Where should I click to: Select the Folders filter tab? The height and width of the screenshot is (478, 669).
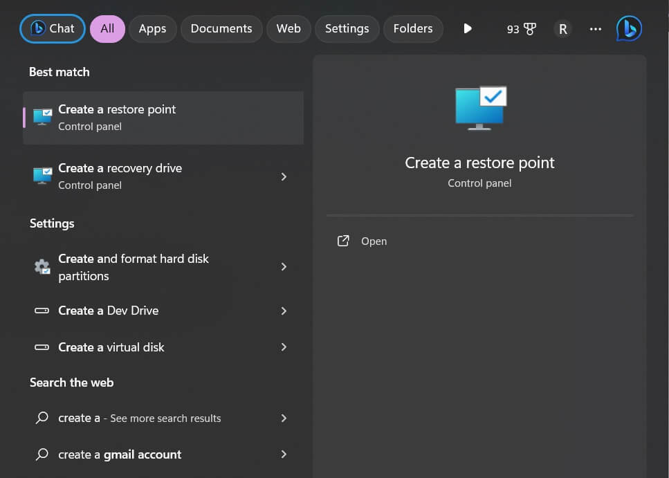tap(413, 29)
